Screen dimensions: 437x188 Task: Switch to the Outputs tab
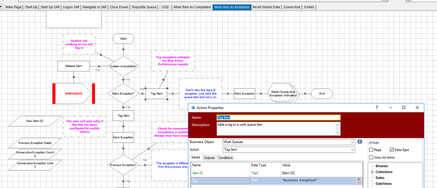tap(209, 157)
